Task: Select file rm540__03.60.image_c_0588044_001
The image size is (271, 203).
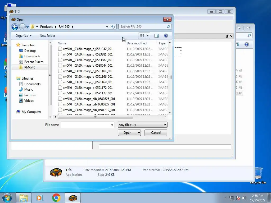Action: [88, 66]
